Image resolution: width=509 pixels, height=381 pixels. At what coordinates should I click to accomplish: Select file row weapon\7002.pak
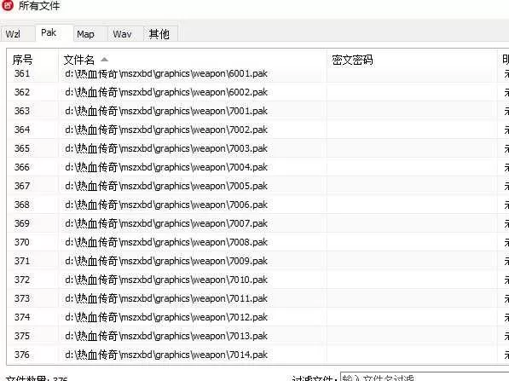click(x=257, y=130)
